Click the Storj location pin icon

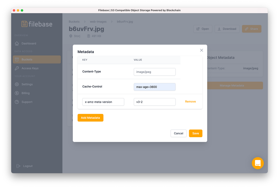click(x=71, y=36)
